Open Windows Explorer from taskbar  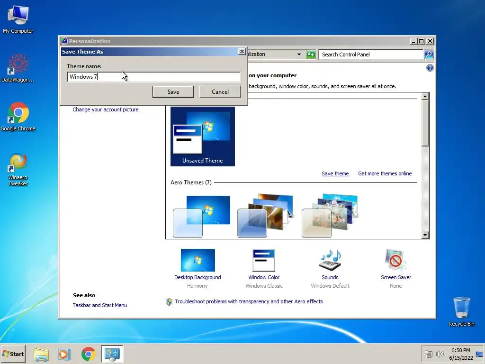[x=41, y=354]
